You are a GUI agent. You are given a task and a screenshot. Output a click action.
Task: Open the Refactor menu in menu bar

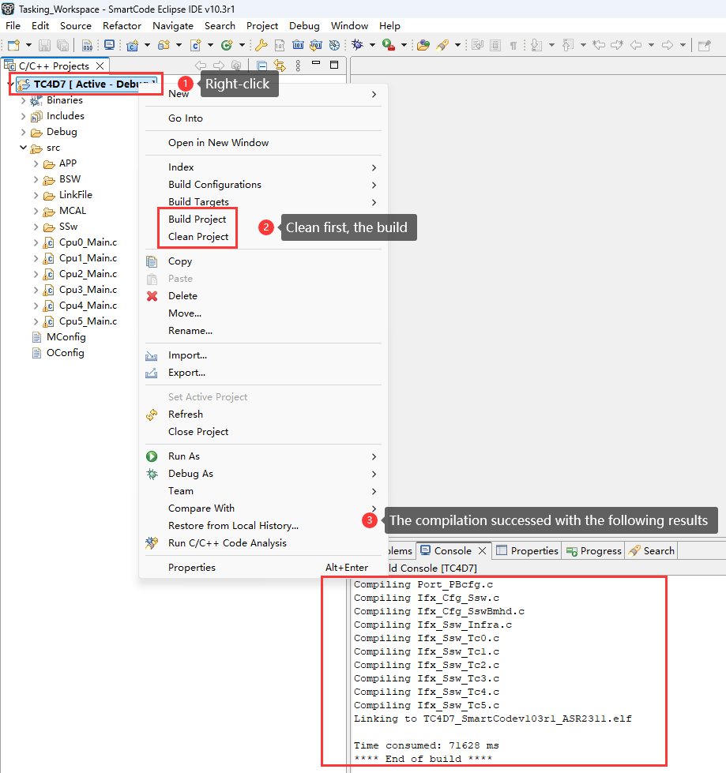point(122,26)
